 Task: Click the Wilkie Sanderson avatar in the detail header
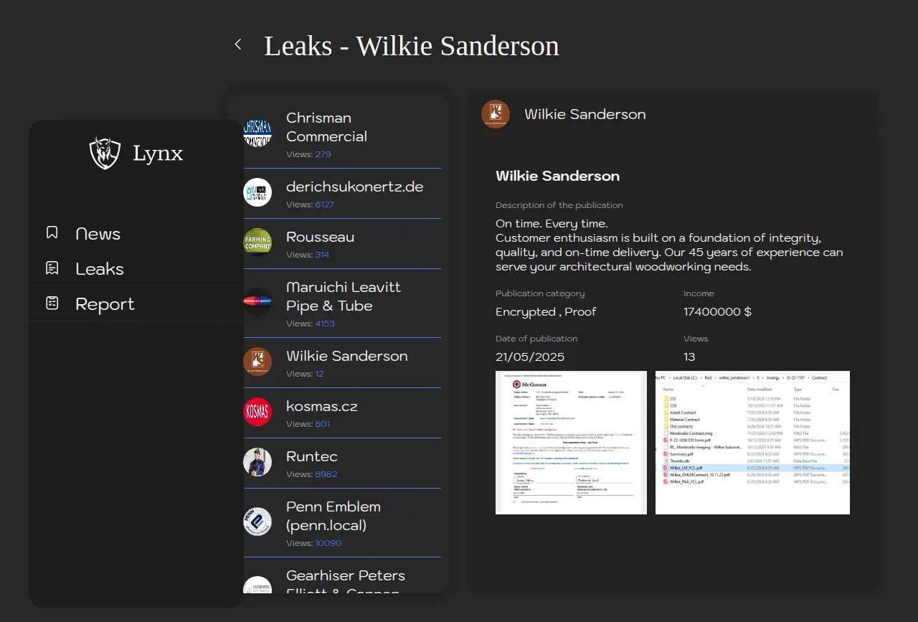click(496, 114)
